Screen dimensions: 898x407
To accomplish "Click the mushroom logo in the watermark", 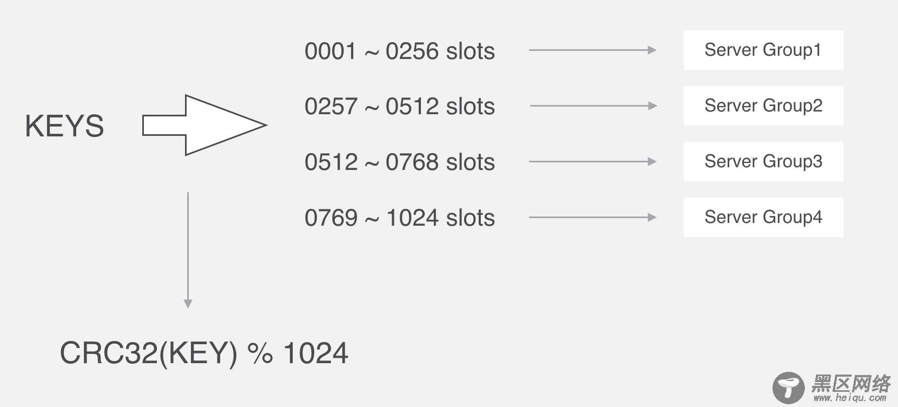I will [788, 387].
